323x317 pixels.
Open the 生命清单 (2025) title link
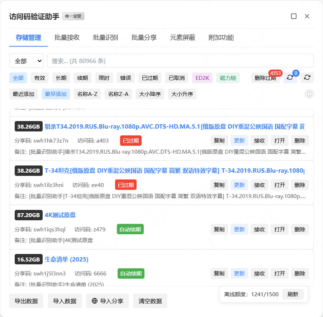(x=66, y=259)
